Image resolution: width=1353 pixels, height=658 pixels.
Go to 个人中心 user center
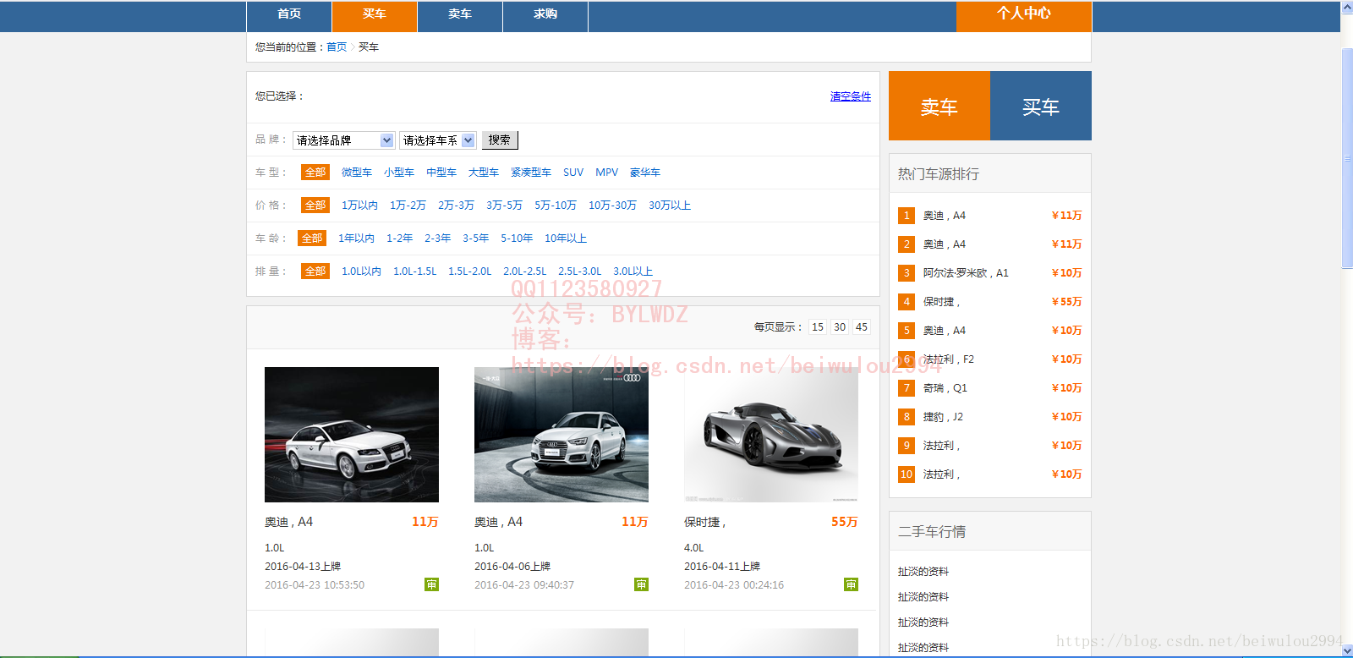tap(1024, 14)
